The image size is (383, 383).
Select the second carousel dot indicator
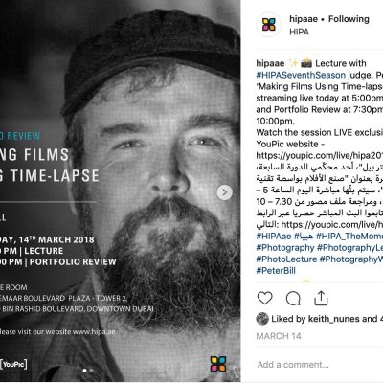point(91,371)
